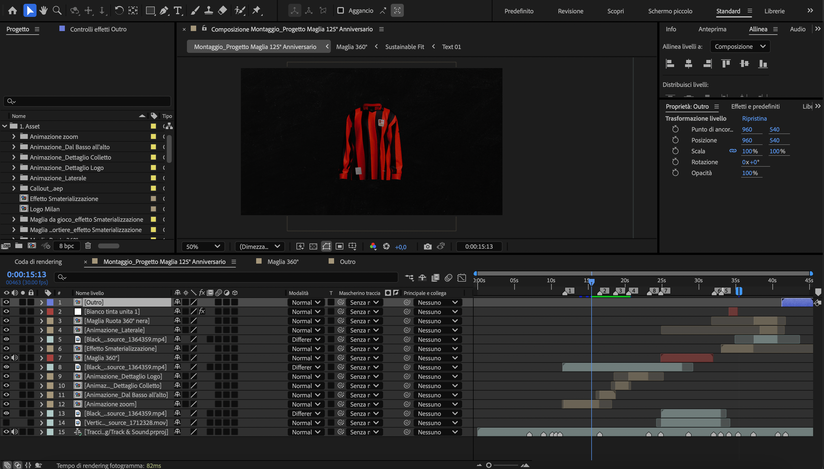The image size is (824, 469).
Task: Enable the Aggancio snapping checkbox
Action: (341, 10)
